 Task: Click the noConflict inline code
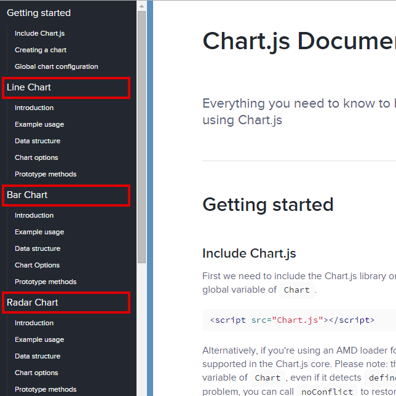(x=327, y=392)
